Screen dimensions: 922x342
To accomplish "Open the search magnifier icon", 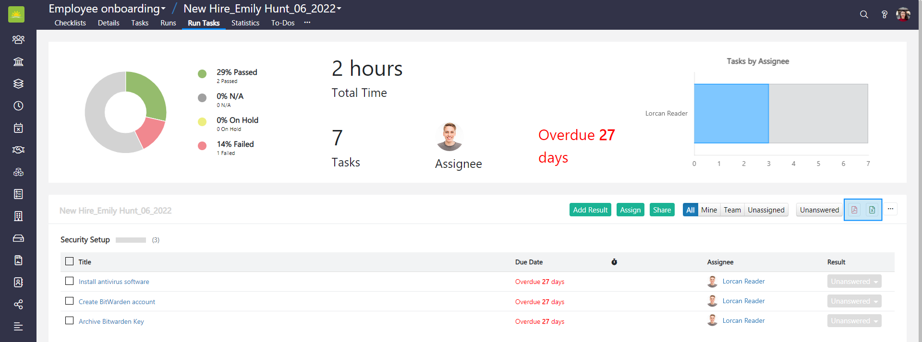I will coord(864,14).
